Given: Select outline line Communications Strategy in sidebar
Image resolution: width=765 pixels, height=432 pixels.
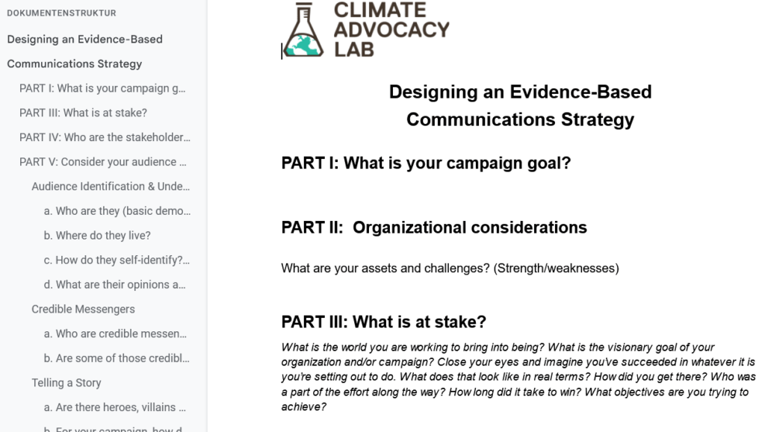Looking at the screenshot, I should coord(75,64).
